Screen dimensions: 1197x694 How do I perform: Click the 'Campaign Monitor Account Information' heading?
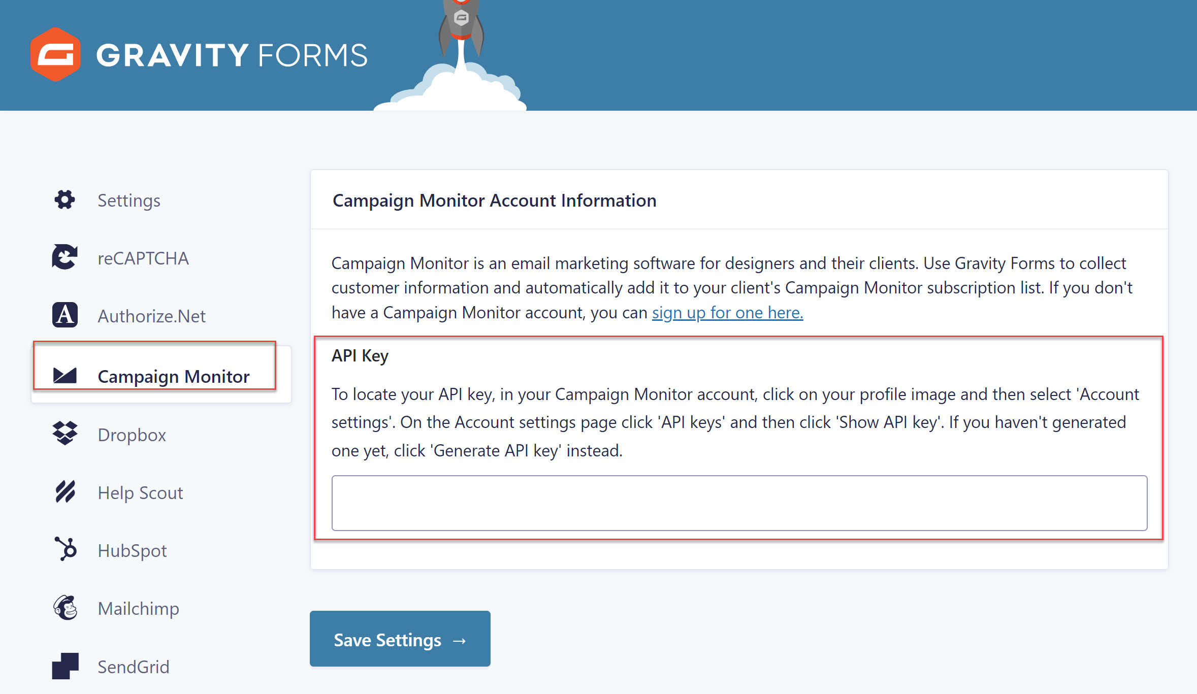coord(494,201)
